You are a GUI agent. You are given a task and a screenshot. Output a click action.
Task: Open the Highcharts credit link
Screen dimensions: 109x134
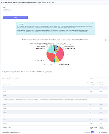tap(104, 66)
